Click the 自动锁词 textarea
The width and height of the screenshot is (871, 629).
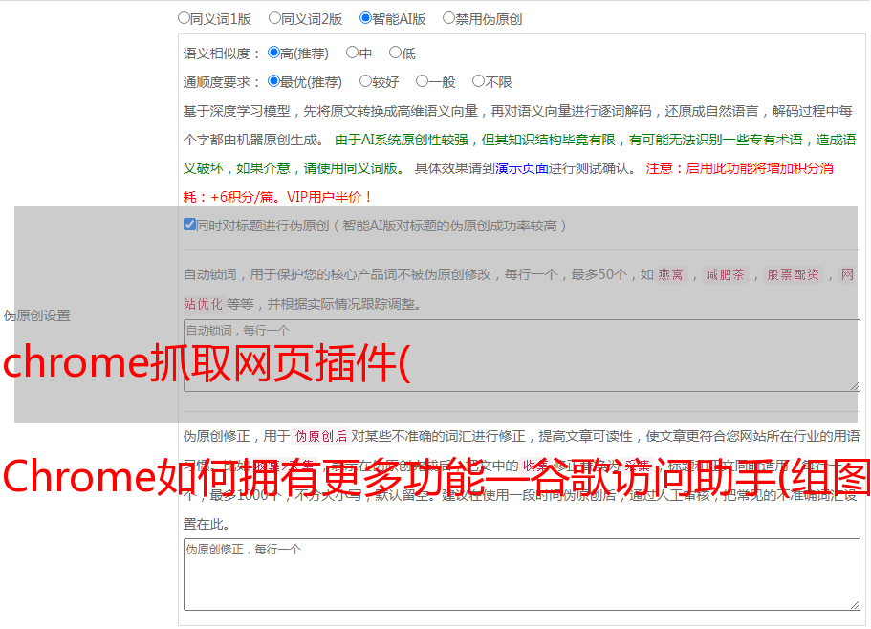522,356
